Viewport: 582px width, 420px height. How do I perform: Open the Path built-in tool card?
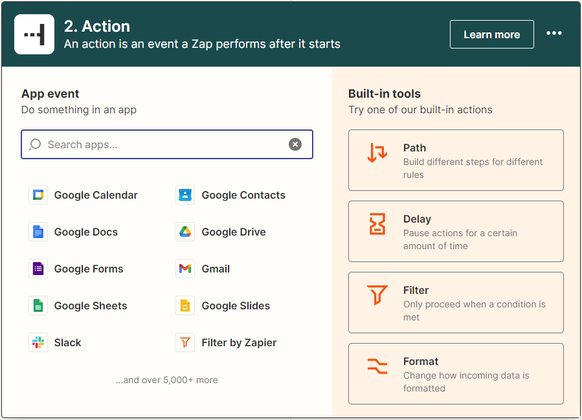456,160
